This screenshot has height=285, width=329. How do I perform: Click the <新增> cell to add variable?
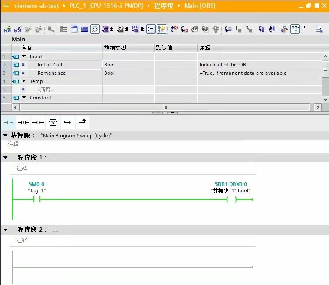point(46,89)
